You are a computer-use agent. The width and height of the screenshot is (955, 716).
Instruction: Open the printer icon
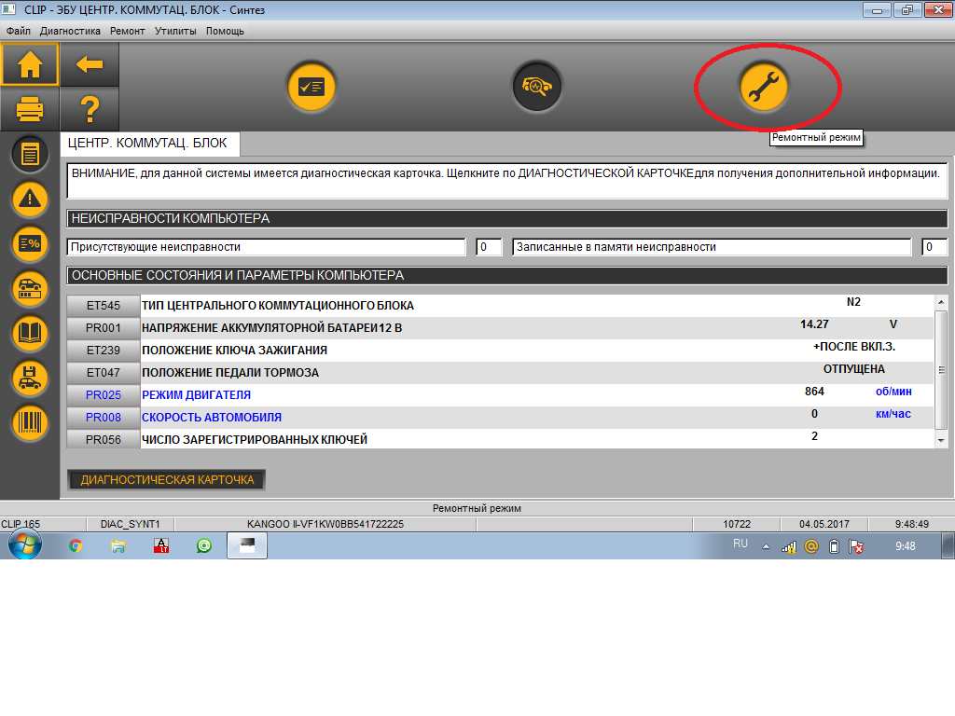tap(30, 109)
